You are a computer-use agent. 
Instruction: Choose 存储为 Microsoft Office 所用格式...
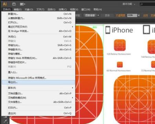click(38, 78)
